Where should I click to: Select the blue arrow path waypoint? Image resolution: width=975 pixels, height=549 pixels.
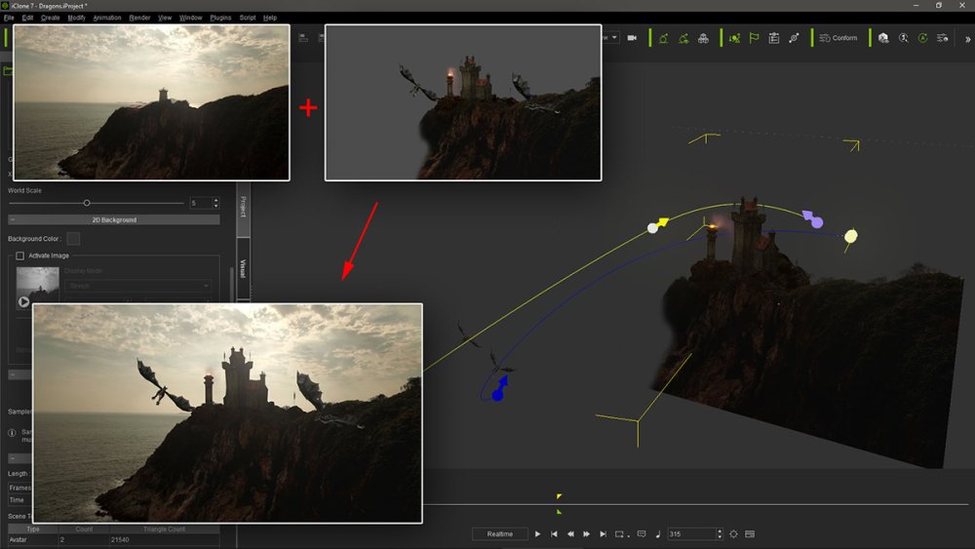coord(500,388)
